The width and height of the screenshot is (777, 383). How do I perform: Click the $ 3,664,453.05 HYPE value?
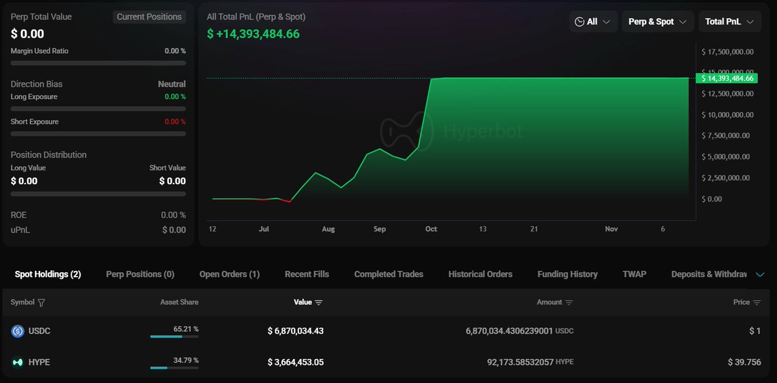(295, 362)
